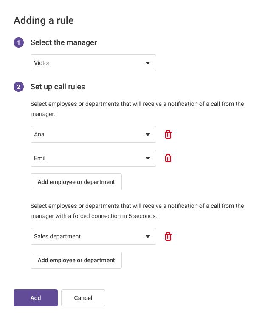Click the Sales department text in field
This screenshot has width=265, height=320.
57,236
